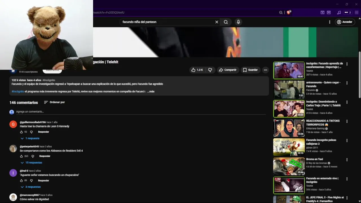Image resolution: width=361 pixels, height=203 pixels.
Task: Open options for 'Quiero cagar - Facundo' video
Action: [x=347, y=83]
